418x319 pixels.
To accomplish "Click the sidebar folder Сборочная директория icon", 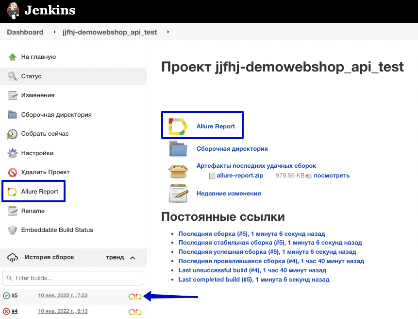I will coord(13,115).
